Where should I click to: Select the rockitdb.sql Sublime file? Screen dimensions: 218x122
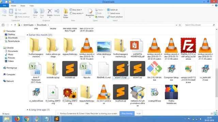coord(70,70)
